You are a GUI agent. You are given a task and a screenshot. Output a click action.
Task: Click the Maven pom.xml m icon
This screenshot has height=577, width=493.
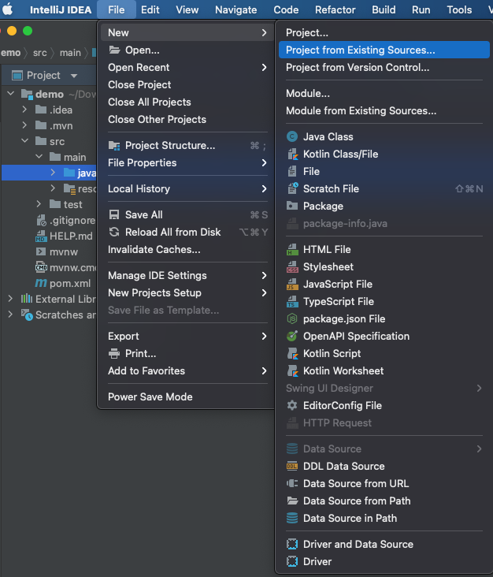(x=41, y=283)
